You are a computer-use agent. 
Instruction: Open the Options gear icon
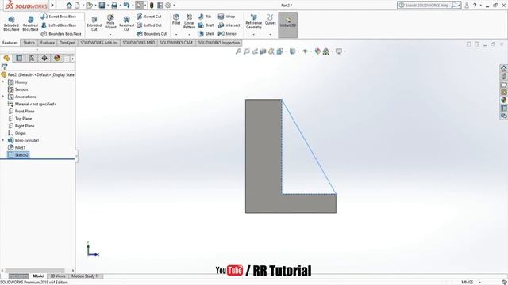click(x=167, y=6)
